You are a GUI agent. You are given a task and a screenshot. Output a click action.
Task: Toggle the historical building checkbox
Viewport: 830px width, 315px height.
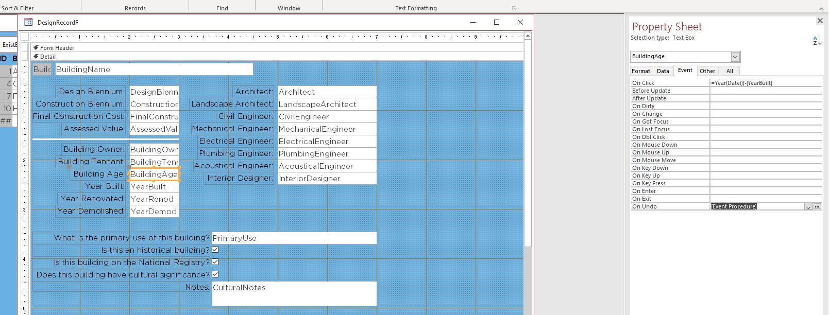pyautogui.click(x=215, y=250)
